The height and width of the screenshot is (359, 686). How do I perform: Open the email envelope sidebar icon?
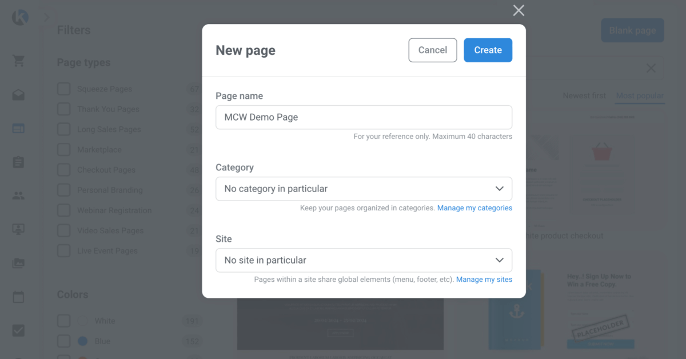(x=18, y=95)
